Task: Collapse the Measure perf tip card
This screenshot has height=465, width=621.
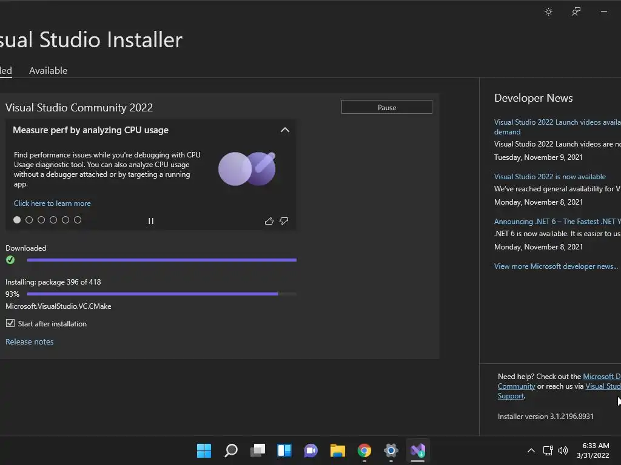Action: (x=285, y=130)
